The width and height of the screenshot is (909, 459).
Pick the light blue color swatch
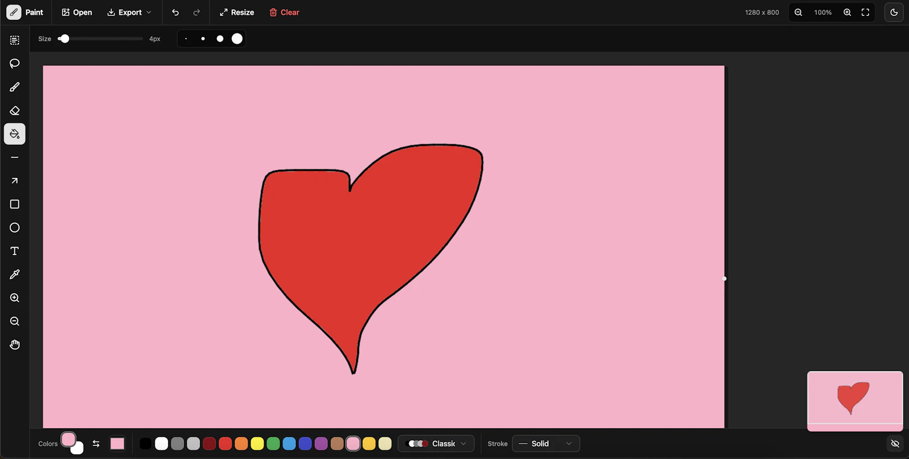pyautogui.click(x=289, y=444)
